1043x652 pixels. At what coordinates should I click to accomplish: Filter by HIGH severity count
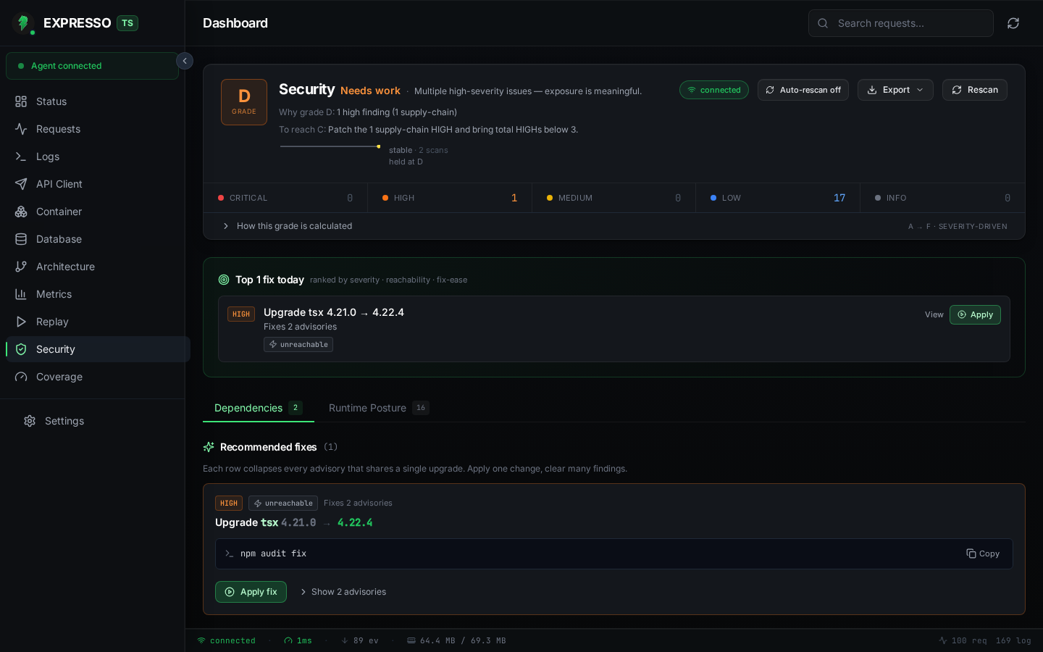coord(450,198)
